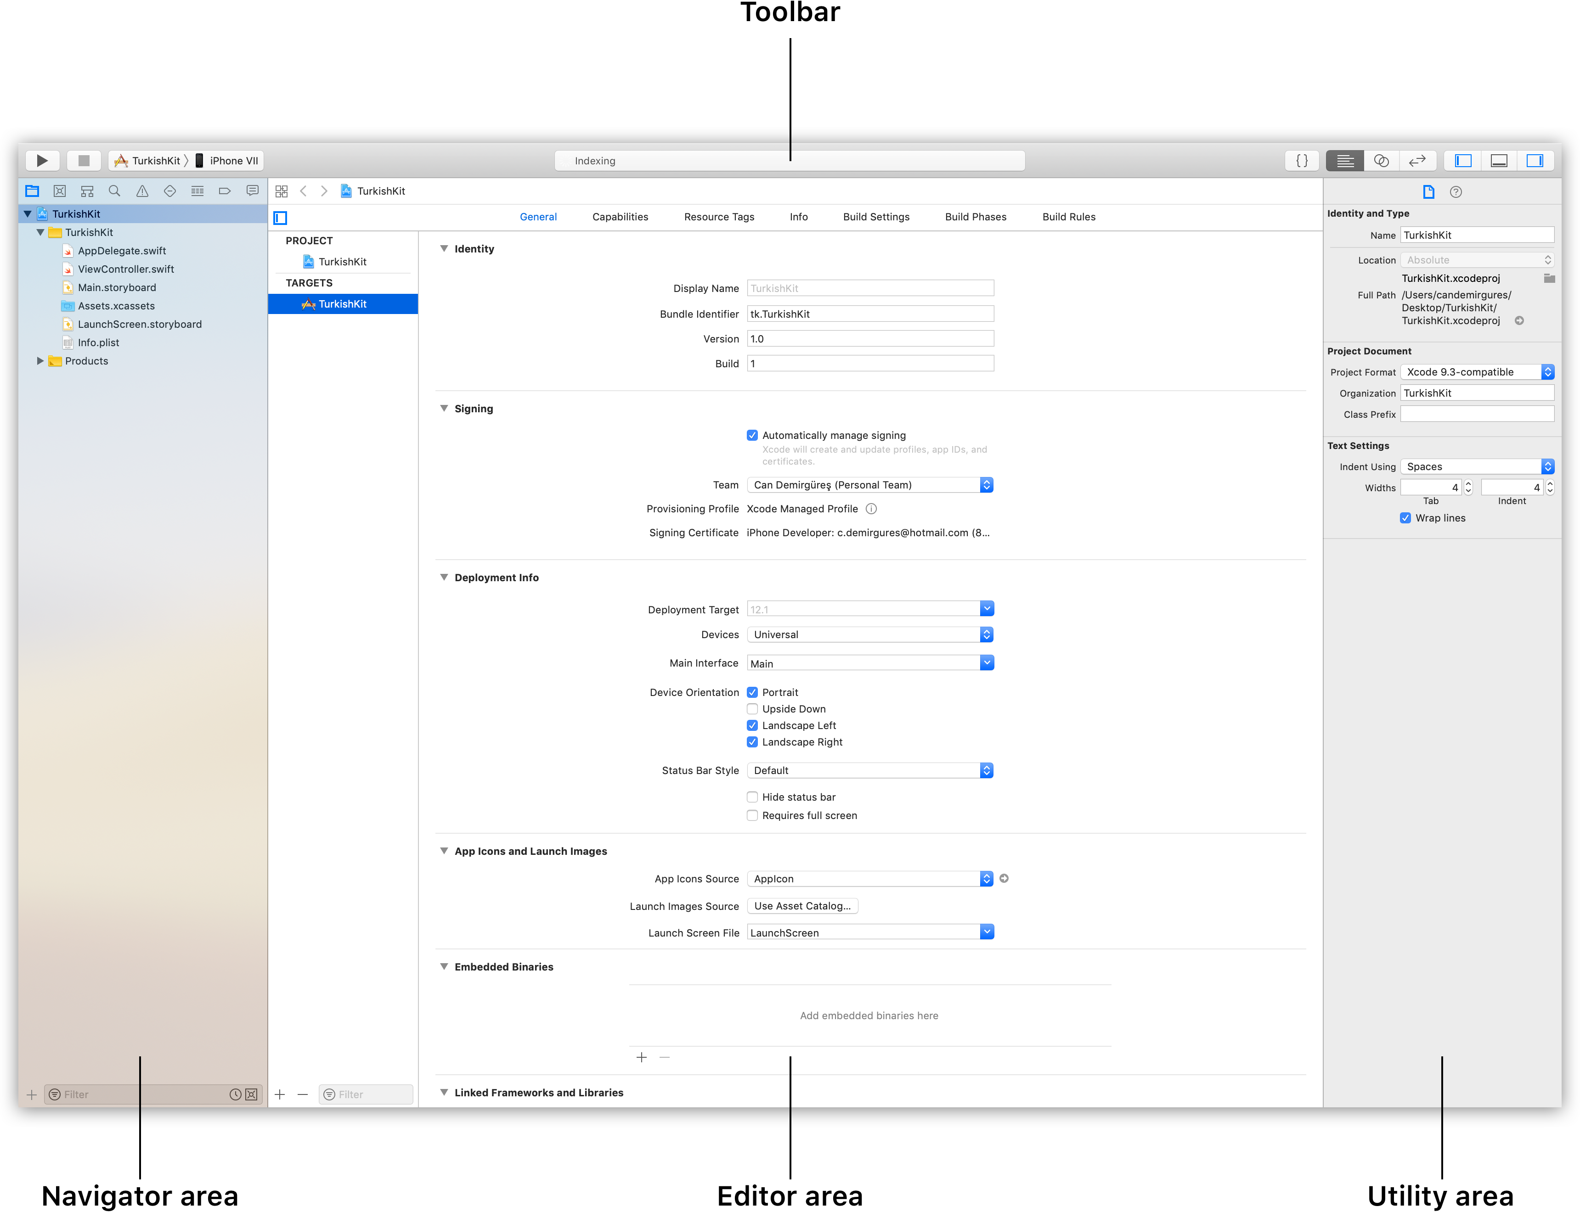Screen dimensions: 1580x1212
Task: Open the Devices dropdown
Action: click(870, 635)
